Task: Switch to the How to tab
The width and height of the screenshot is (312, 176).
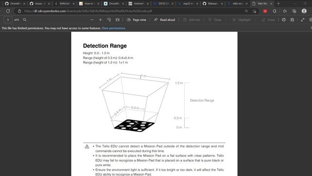Action: 89,3
